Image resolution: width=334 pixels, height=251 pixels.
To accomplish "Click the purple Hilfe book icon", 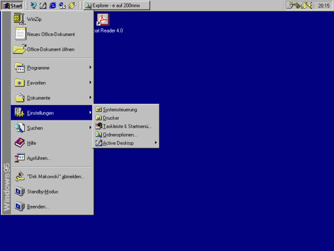I will pyautogui.click(x=20, y=143).
